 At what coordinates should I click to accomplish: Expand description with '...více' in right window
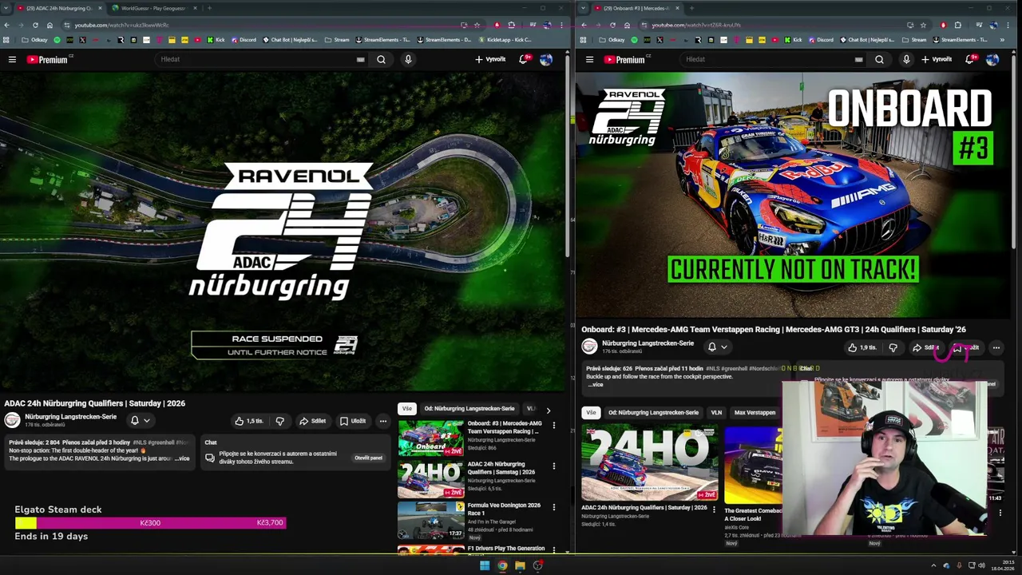(x=596, y=384)
